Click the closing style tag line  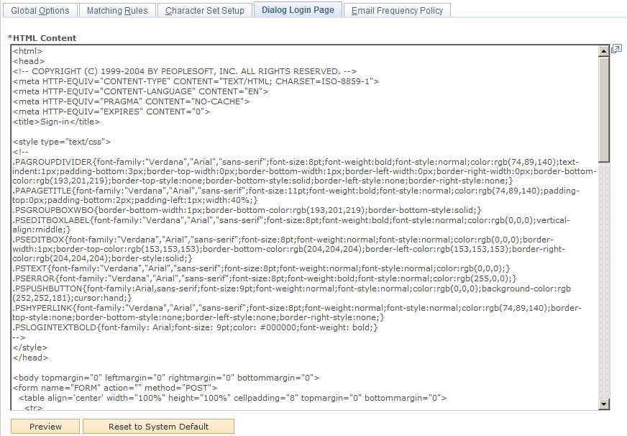coord(29,347)
